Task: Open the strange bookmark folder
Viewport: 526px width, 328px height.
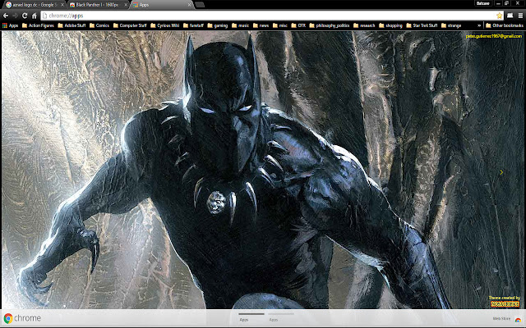Action: pyautogui.click(x=451, y=25)
